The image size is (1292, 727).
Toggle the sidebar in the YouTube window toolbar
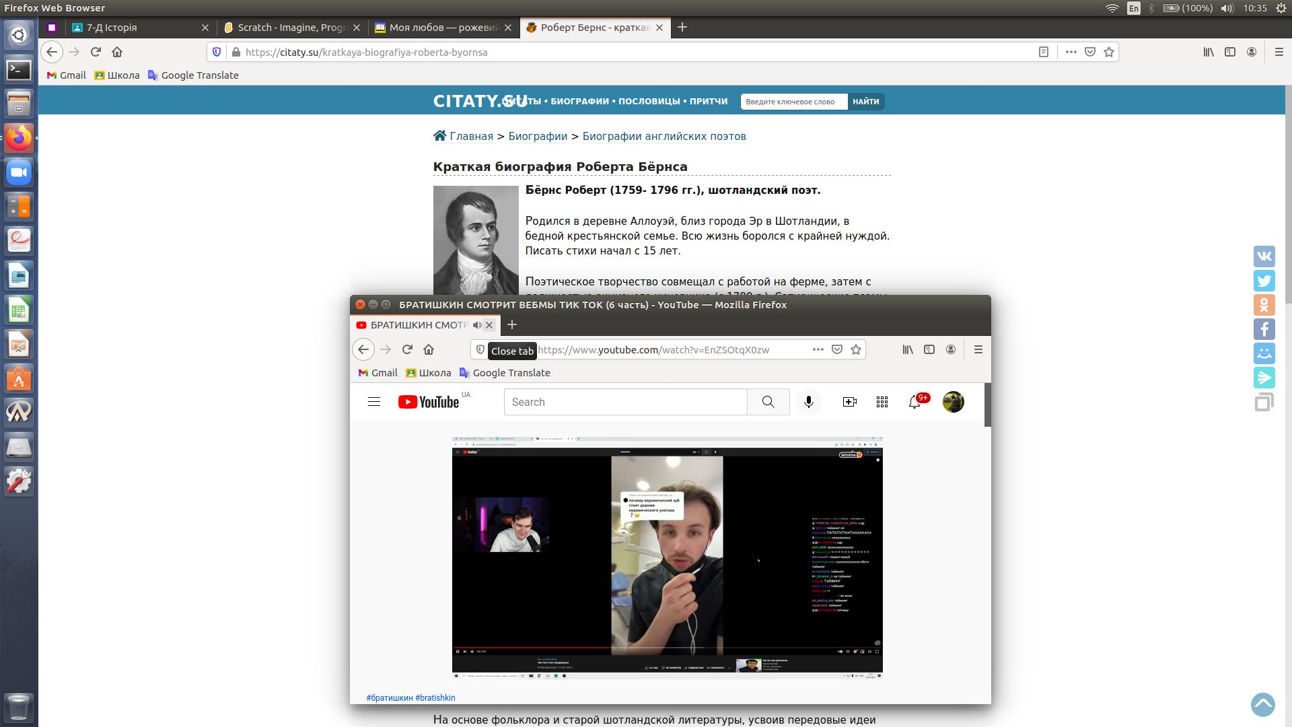929,349
